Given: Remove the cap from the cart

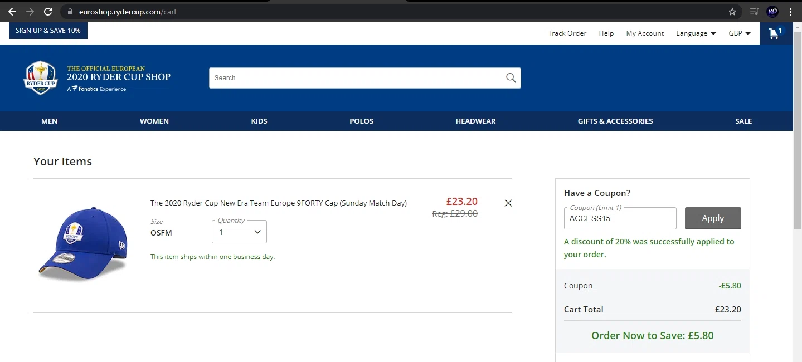Looking at the screenshot, I should point(508,203).
